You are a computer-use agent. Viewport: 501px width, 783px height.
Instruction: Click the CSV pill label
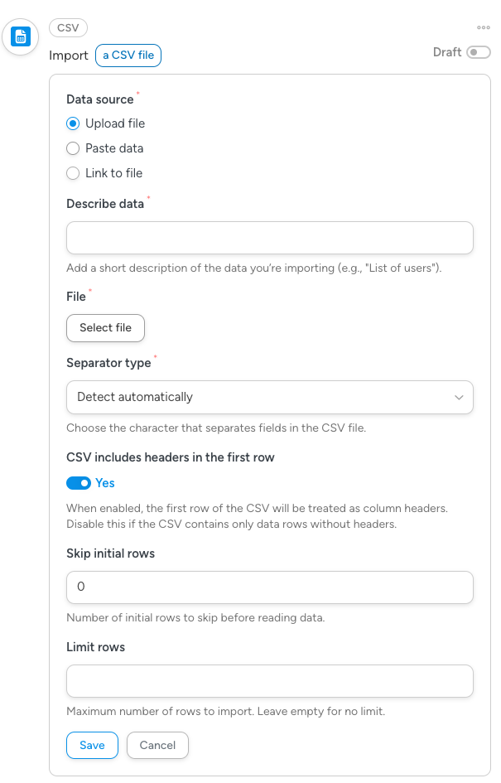[x=67, y=27]
